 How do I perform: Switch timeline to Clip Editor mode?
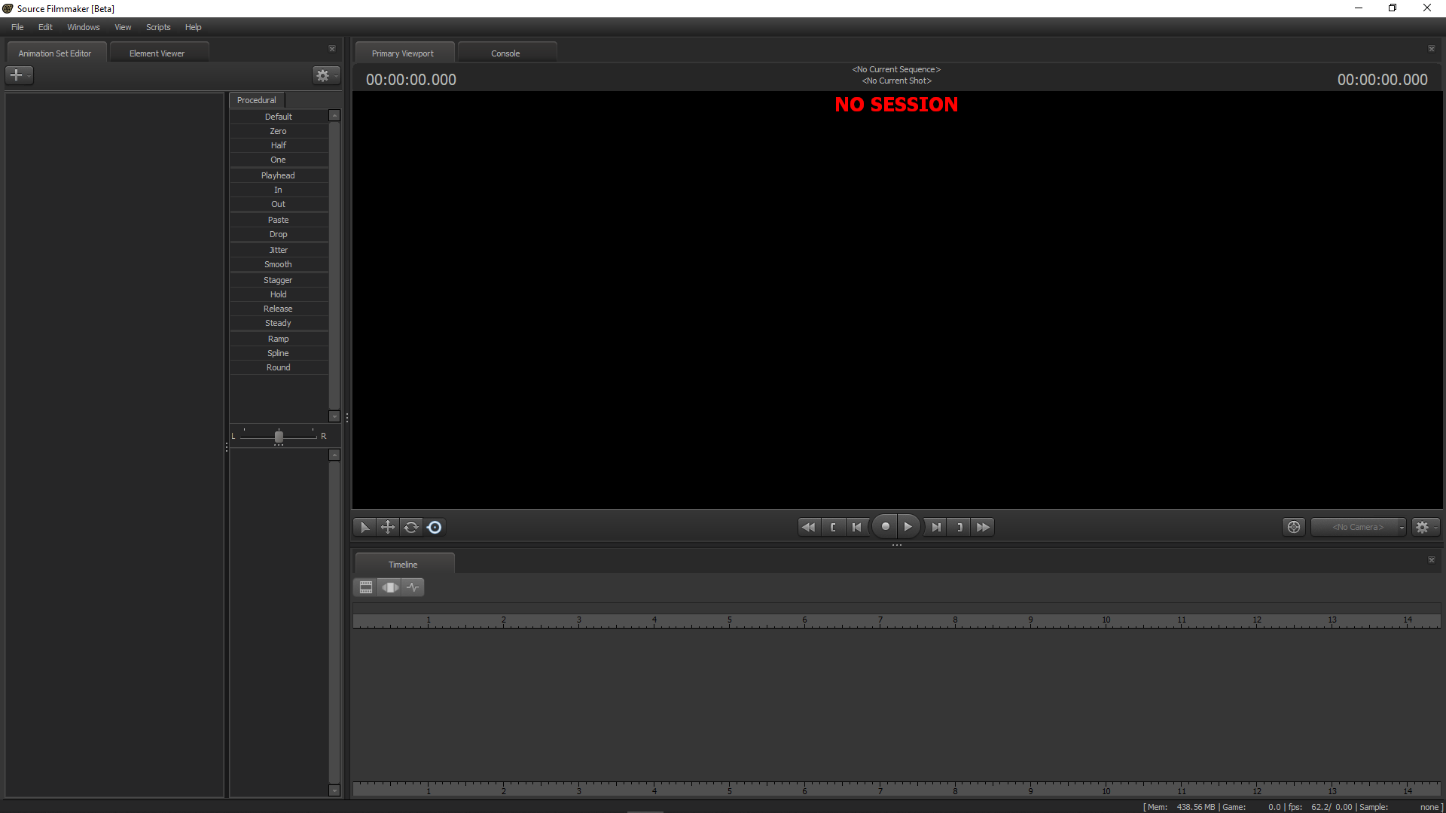pyautogui.click(x=366, y=587)
